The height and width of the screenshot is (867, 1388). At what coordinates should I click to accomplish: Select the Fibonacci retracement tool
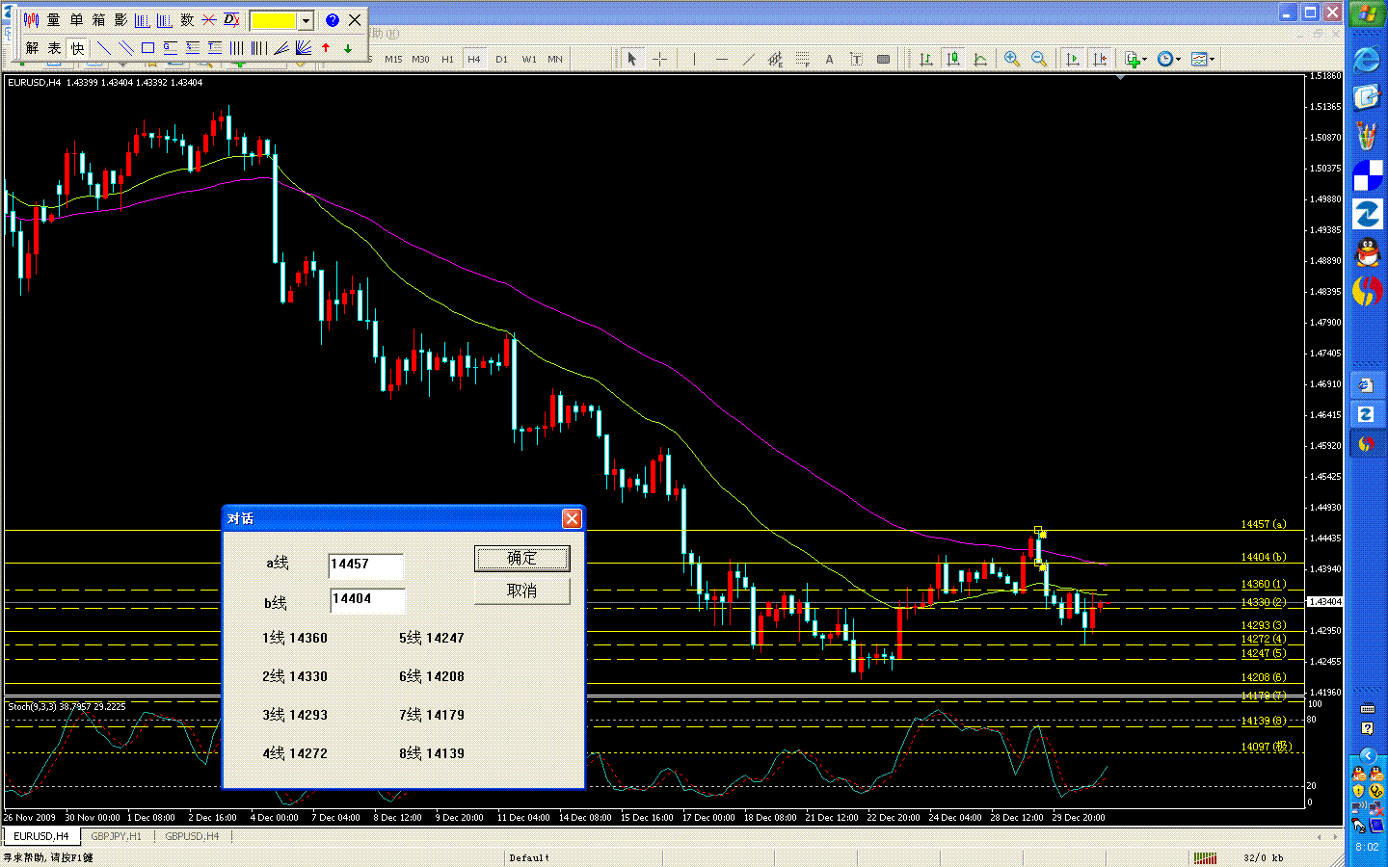(x=802, y=59)
